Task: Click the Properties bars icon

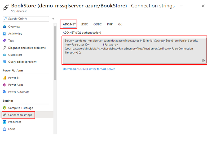Action: [x=5, y=122]
